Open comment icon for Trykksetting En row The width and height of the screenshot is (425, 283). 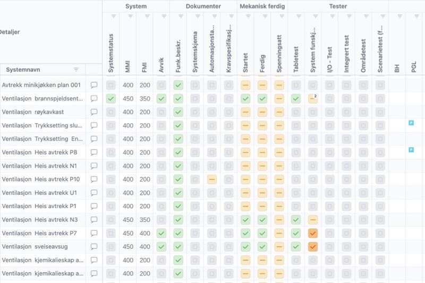point(94,139)
